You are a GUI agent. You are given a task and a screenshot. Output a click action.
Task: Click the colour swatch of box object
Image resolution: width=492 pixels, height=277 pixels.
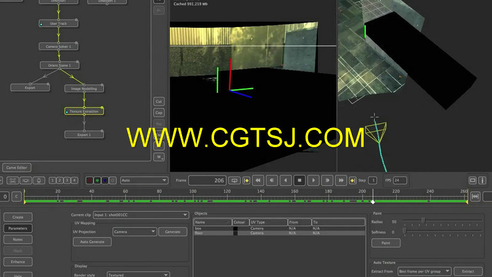coord(236,228)
